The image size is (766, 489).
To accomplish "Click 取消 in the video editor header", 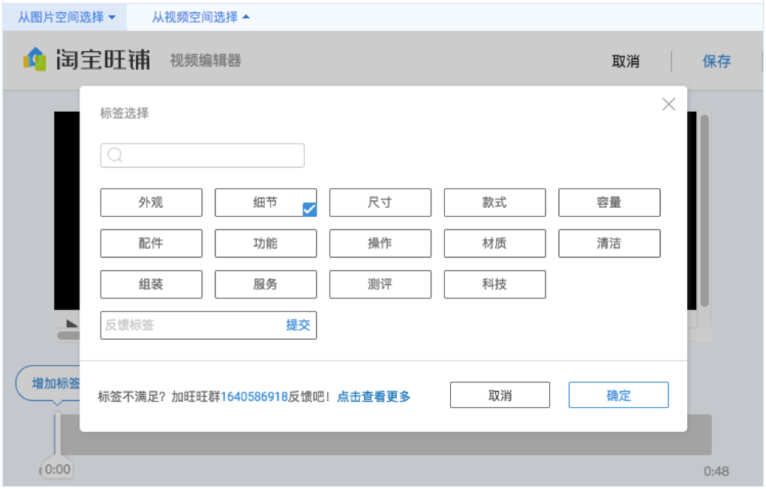I will (625, 61).
